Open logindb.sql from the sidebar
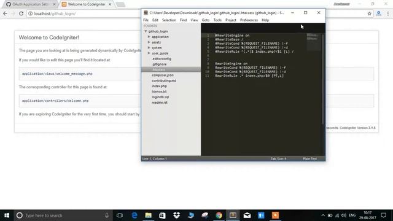 [x=160, y=97]
